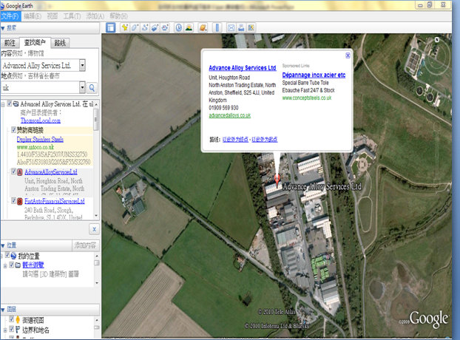
Task: Toggle the 我的位置 checkbox
Action: coord(7,255)
